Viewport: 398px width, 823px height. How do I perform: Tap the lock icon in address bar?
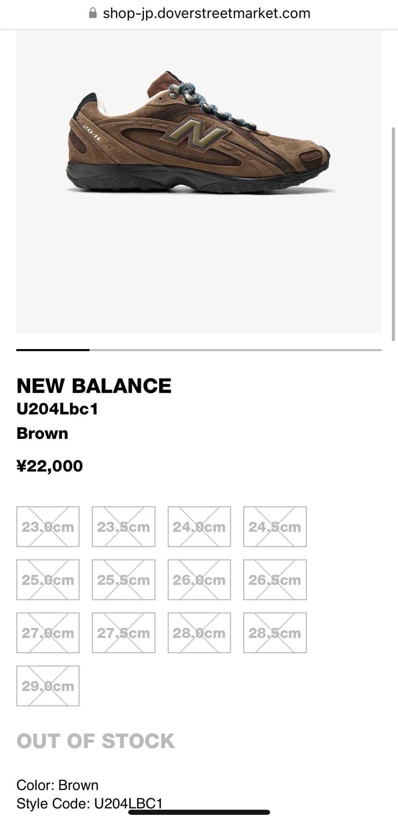(x=93, y=13)
